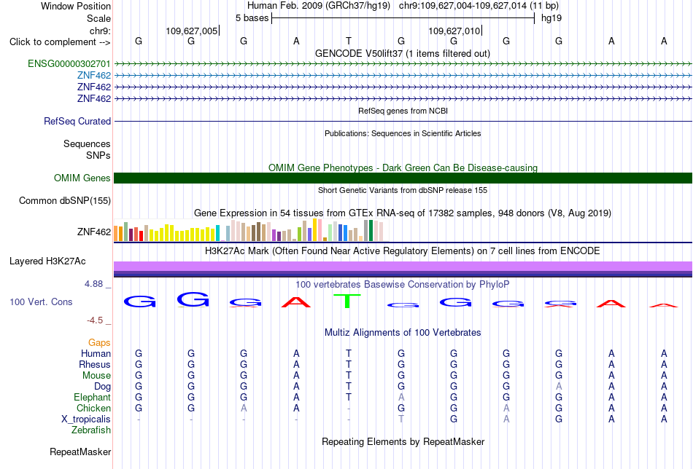Image resolution: width=693 pixels, height=469 pixels.
Task: Select the 'Human' species label
Action: click(96, 353)
